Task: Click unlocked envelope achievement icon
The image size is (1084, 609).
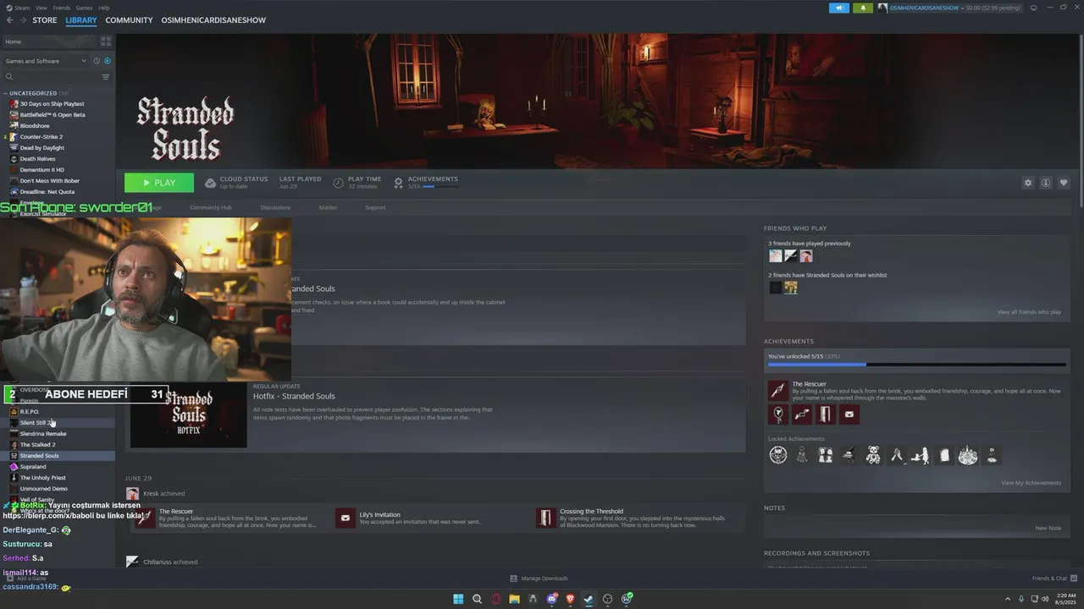Action: 849,414
